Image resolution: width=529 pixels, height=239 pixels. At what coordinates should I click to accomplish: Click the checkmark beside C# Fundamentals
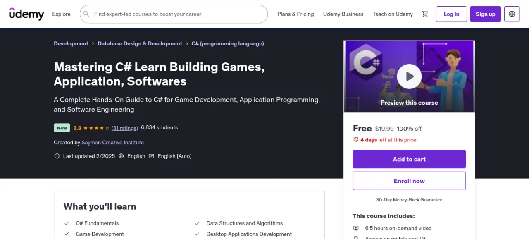coord(67,223)
